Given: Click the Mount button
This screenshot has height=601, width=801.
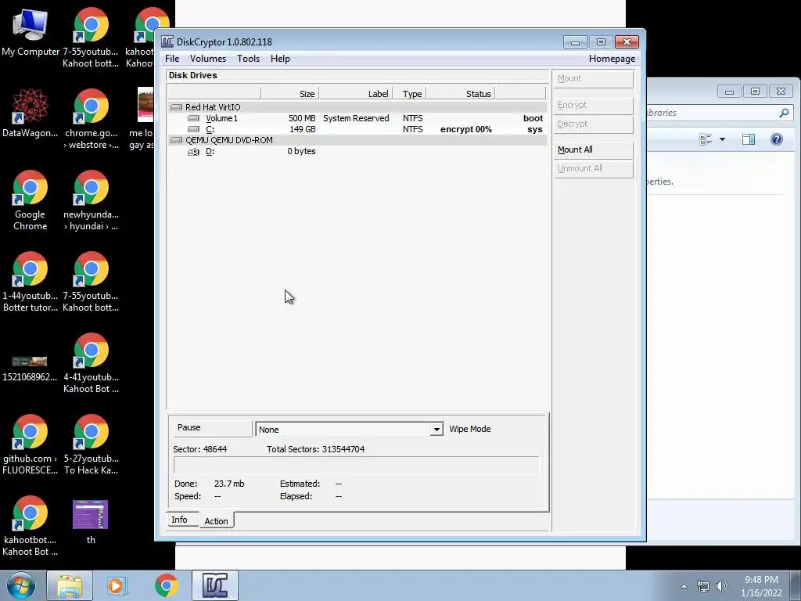Looking at the screenshot, I should pyautogui.click(x=593, y=79).
